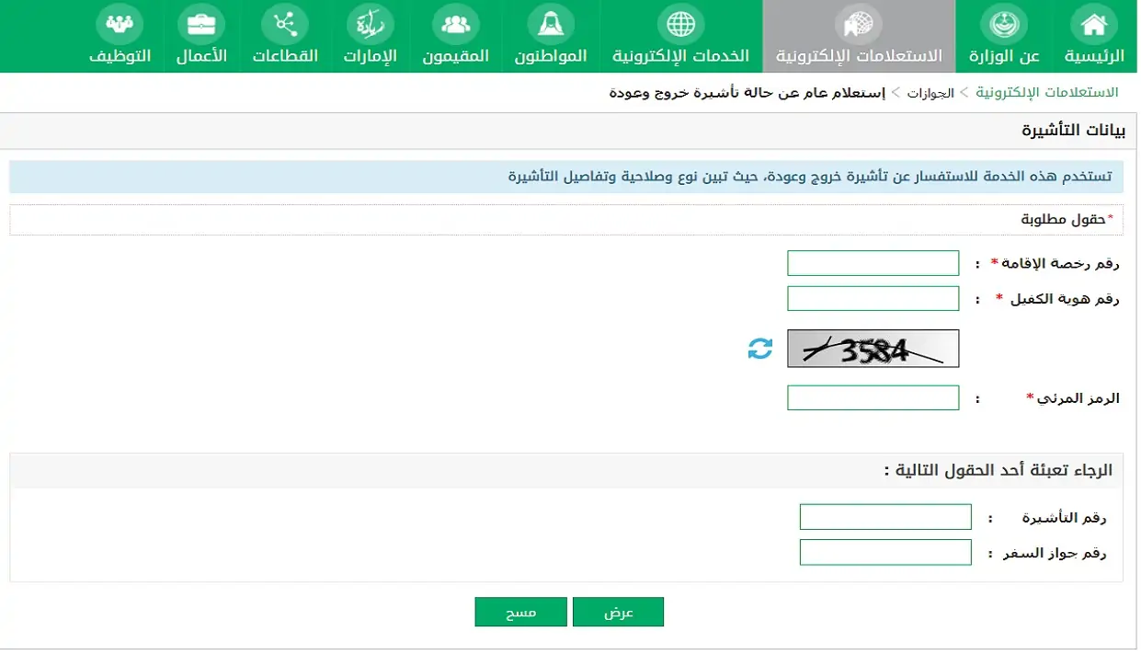The width and height of the screenshot is (1141, 655).
Task: Open the المقيمون residents people icon
Action: [x=457, y=24]
